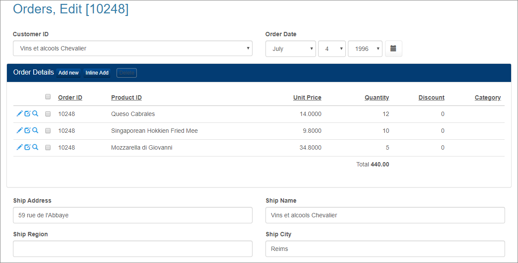Check the select-all checkbox in the header row

coord(47,97)
